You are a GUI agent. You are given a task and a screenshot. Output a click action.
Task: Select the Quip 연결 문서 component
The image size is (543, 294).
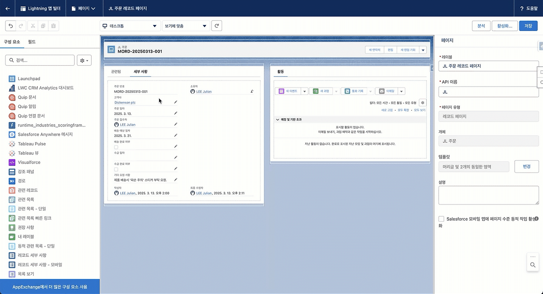pos(27,116)
